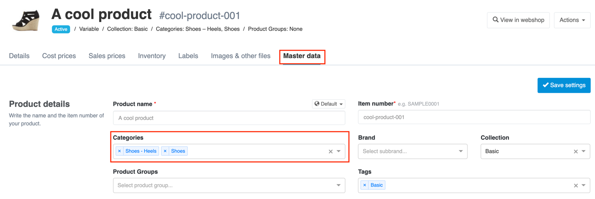Viewport: 595px width, 199px height.
Task: Expand the Categories dropdown arrow
Action: coord(339,151)
